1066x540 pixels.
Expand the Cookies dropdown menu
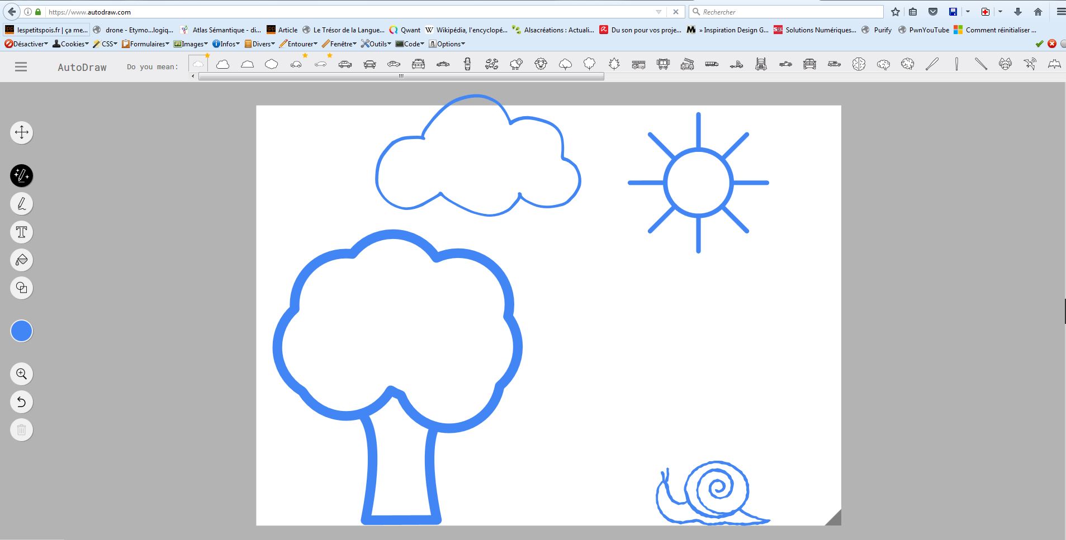pos(71,44)
